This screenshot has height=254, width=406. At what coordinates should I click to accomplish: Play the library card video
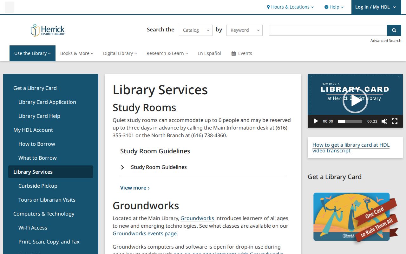click(355, 101)
